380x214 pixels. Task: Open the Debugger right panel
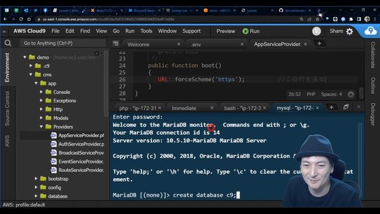373,114
